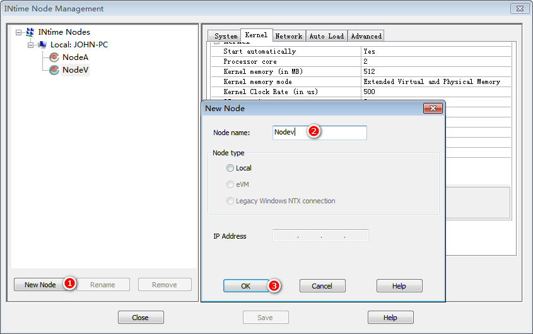Viewport: 533px width, 334px height.
Task: Confirm the New Node dialog with OK
Action: [x=246, y=286]
